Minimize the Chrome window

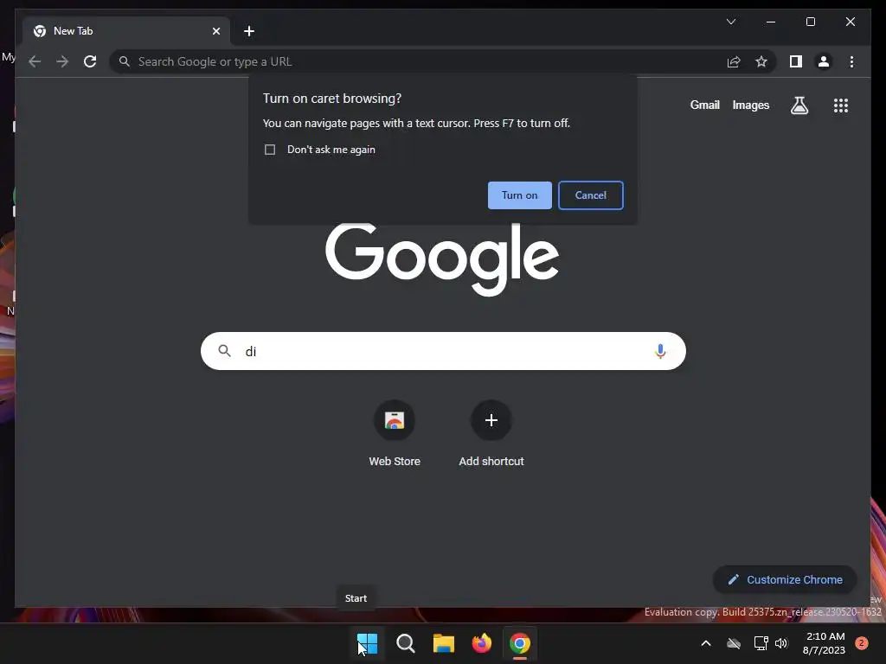(x=771, y=22)
